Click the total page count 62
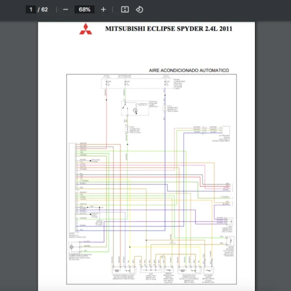 [45, 9]
